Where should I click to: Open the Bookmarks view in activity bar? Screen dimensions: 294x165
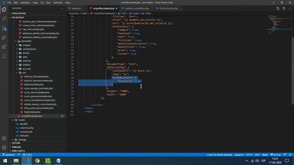(4, 56)
